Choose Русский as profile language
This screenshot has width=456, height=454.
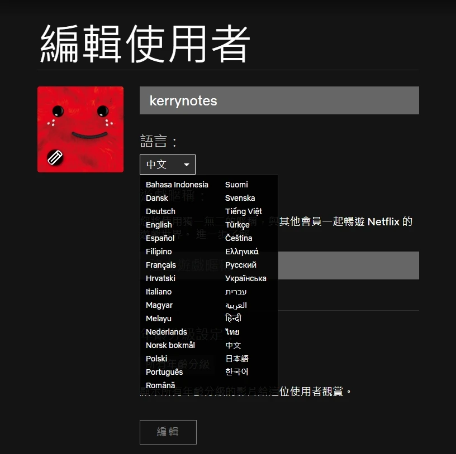click(x=241, y=265)
